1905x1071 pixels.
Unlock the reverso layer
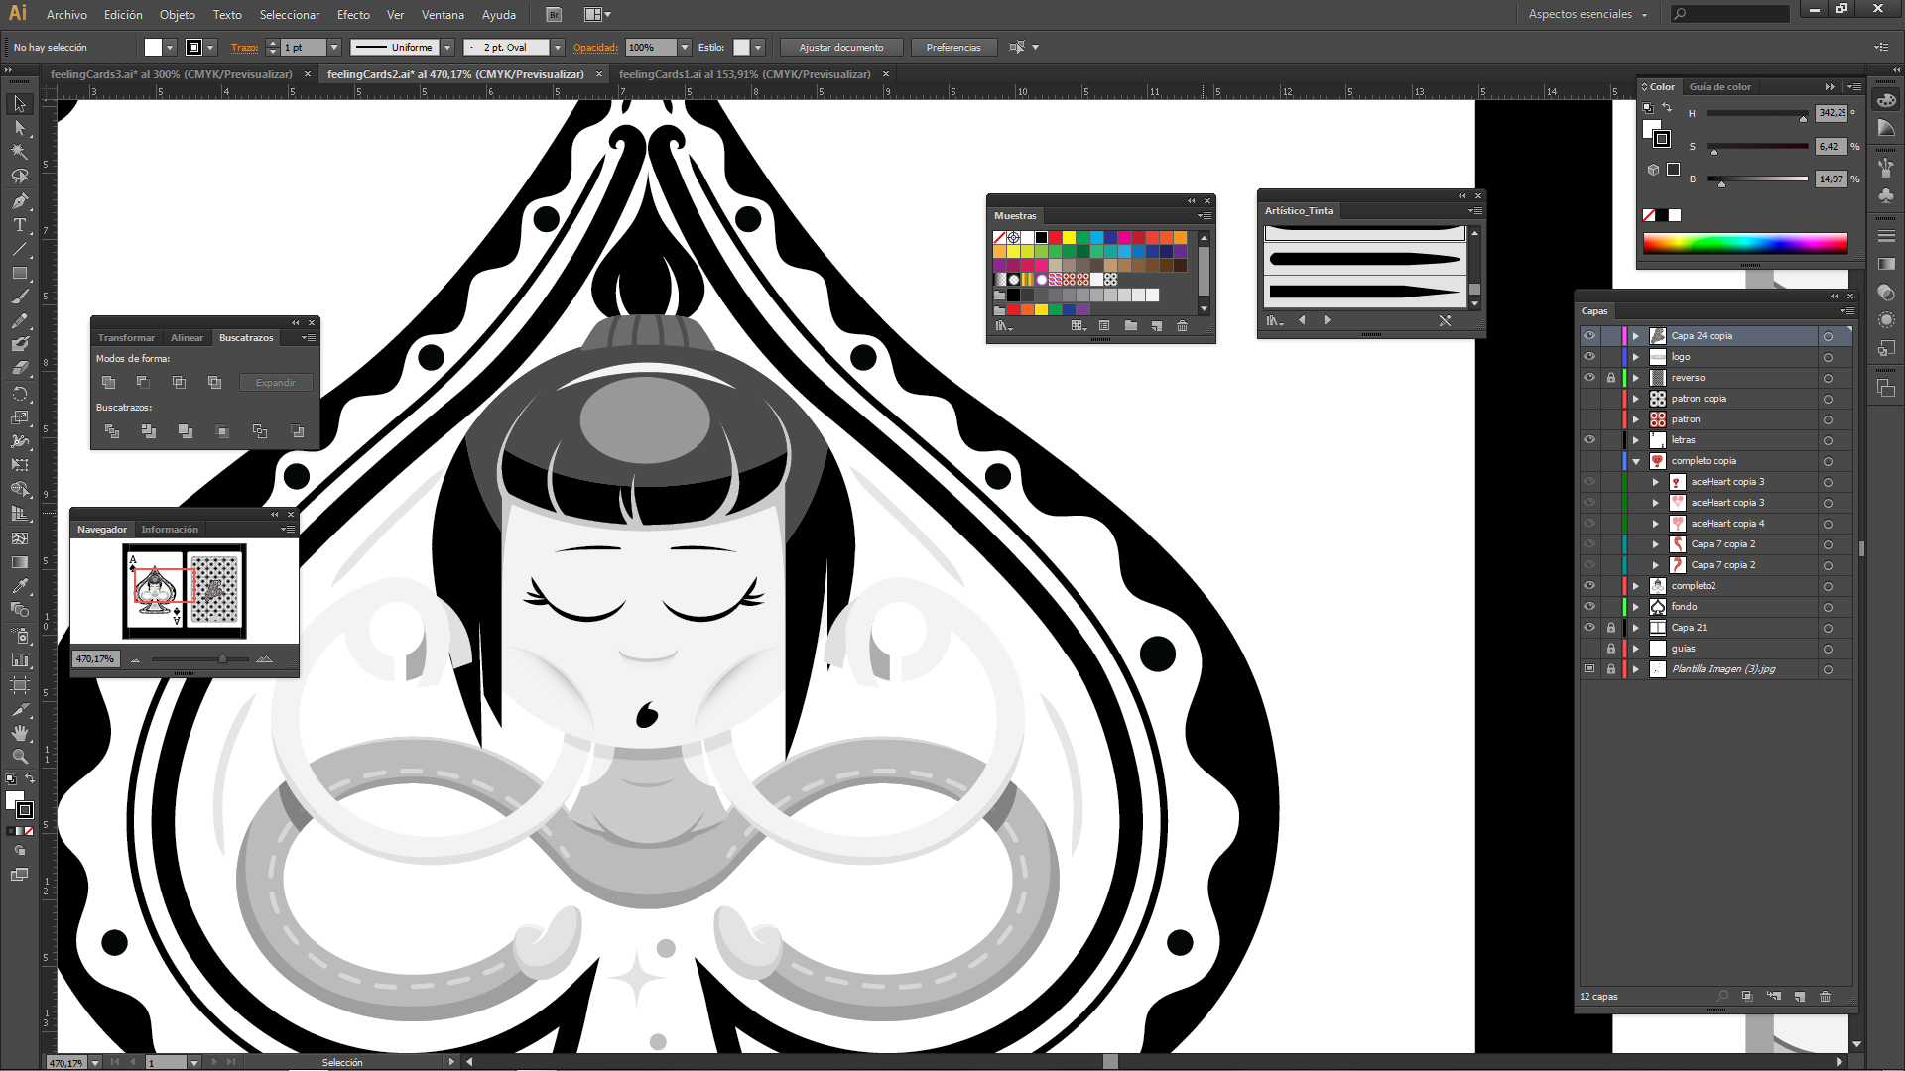coord(1610,378)
